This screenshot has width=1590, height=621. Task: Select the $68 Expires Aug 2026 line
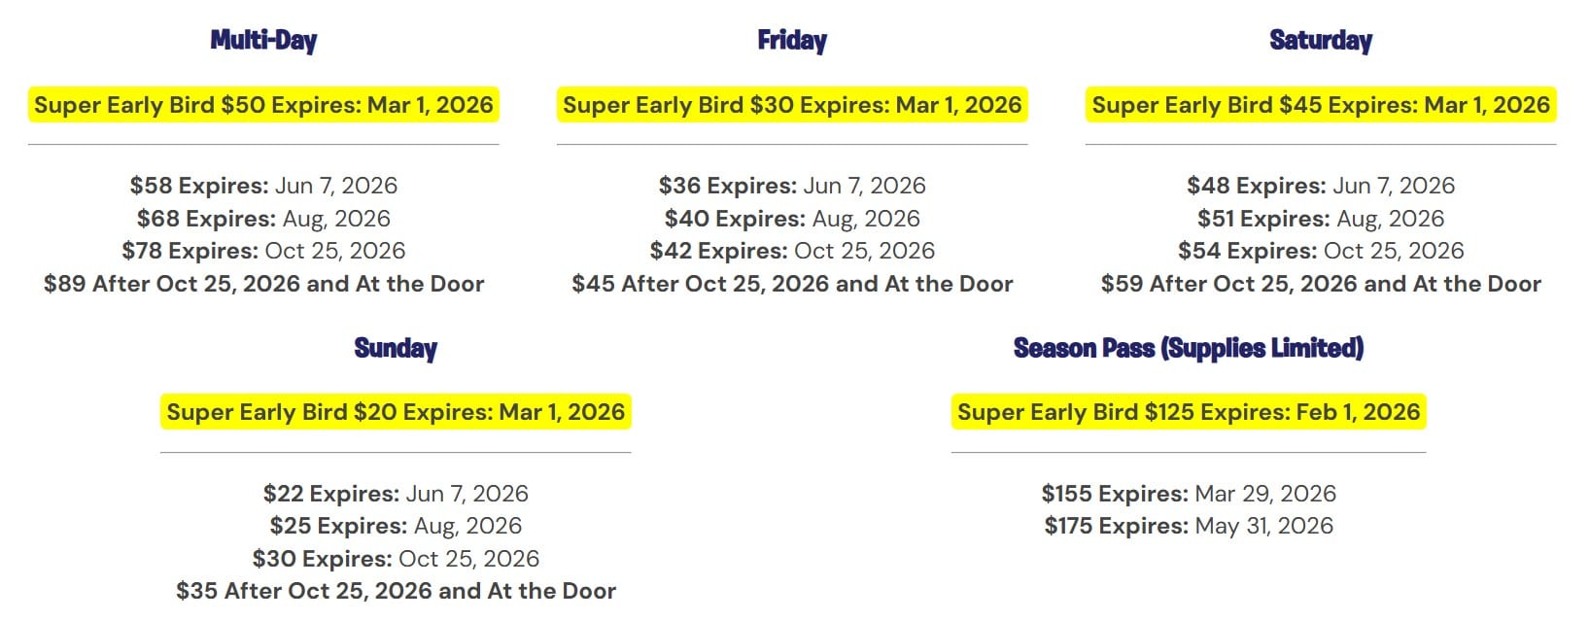[x=263, y=219]
